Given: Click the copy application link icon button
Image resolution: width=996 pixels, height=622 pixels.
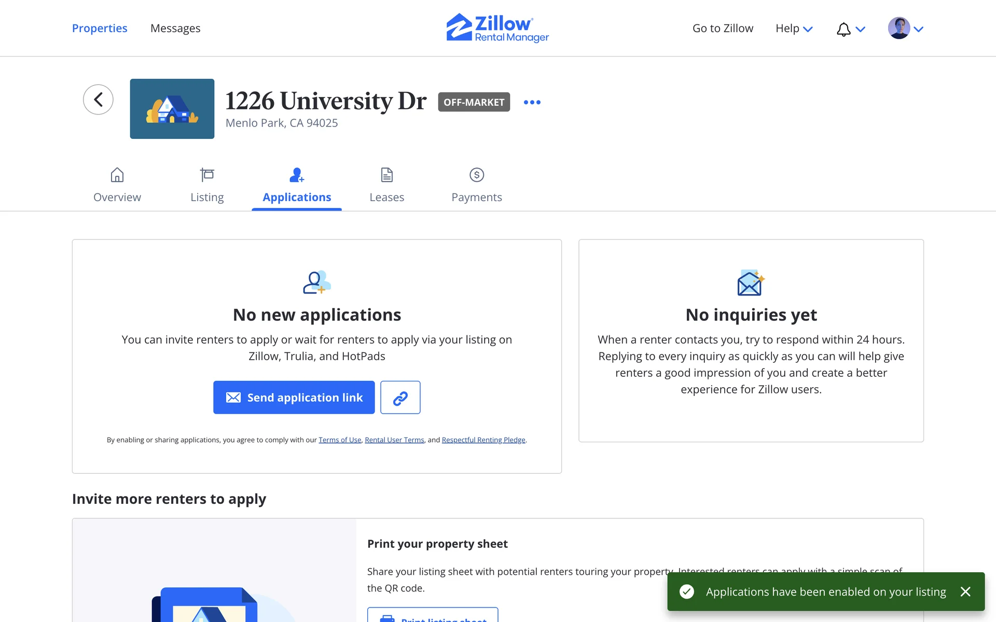Looking at the screenshot, I should [x=400, y=398].
